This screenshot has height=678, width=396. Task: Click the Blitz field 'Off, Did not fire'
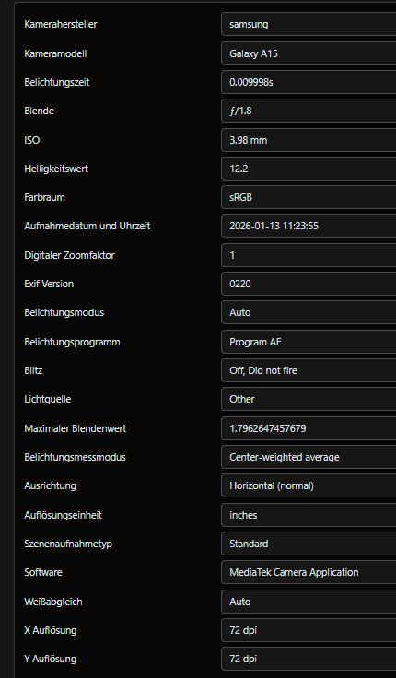pos(309,370)
